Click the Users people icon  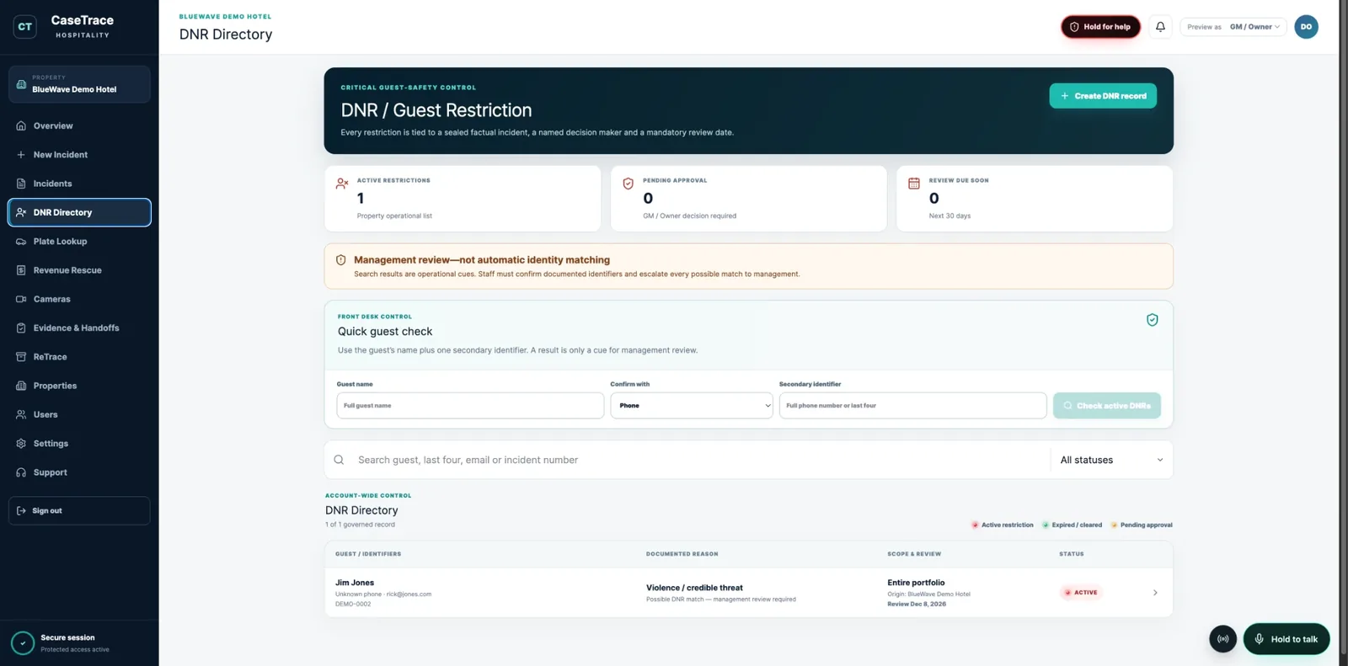click(x=21, y=415)
